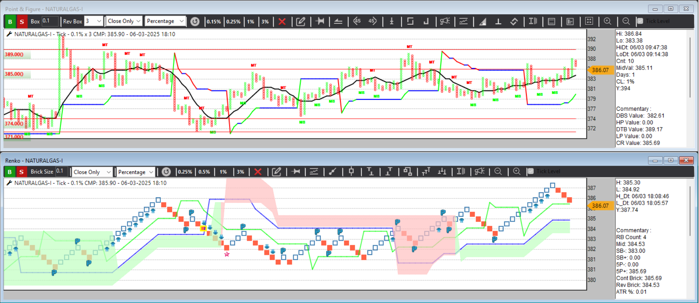
Task: Click the line chart indicator icon in Point & Figure toolbar
Action: (x=463, y=21)
